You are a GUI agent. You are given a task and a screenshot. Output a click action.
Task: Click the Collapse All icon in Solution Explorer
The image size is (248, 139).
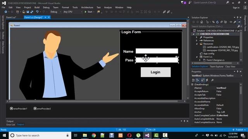click(x=222, y=22)
